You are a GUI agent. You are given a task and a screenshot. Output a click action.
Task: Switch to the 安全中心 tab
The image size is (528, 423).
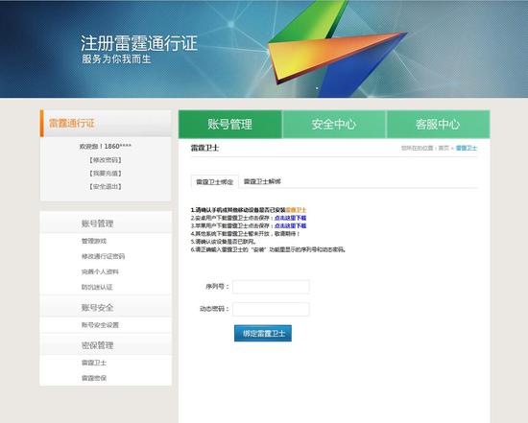[334, 124]
